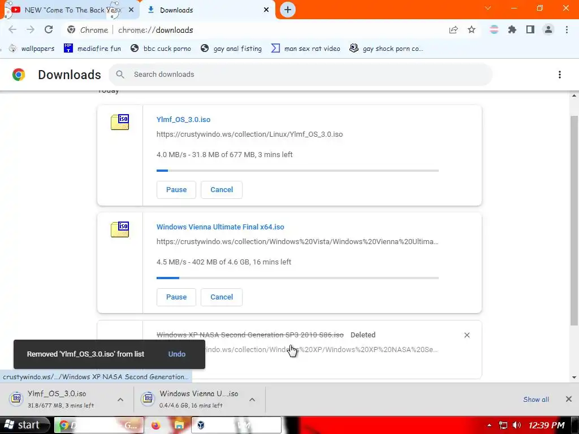Image resolution: width=579 pixels, height=434 pixels.
Task: Click the browser forward arrow
Action: click(x=31, y=29)
